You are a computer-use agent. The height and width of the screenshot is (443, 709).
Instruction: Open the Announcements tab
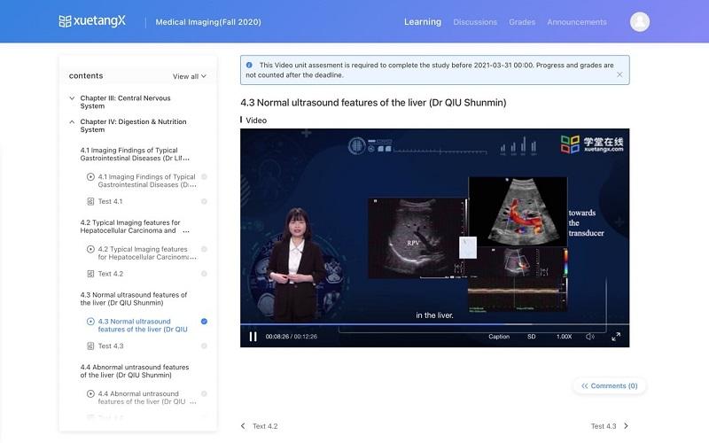tap(577, 22)
